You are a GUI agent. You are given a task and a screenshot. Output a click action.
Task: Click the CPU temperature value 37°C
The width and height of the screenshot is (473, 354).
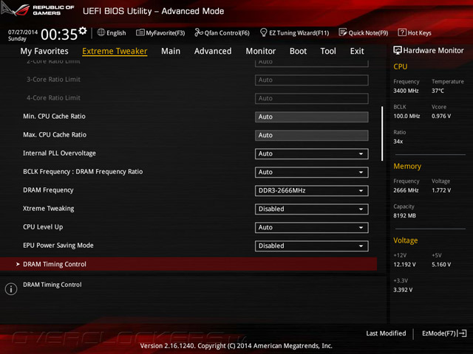438,91
